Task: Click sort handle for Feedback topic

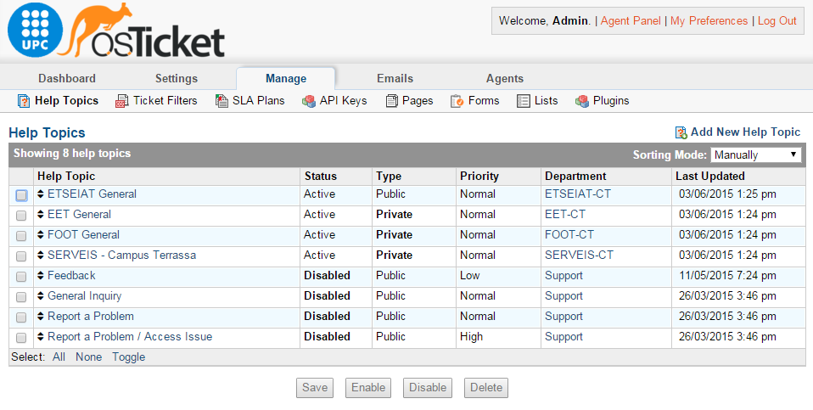Action: (x=41, y=276)
